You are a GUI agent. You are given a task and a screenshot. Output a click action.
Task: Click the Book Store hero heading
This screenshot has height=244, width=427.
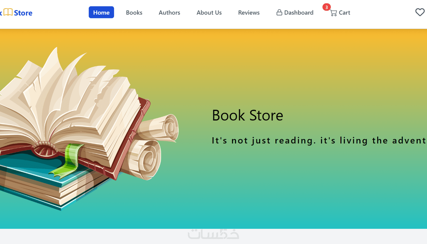[x=247, y=115]
